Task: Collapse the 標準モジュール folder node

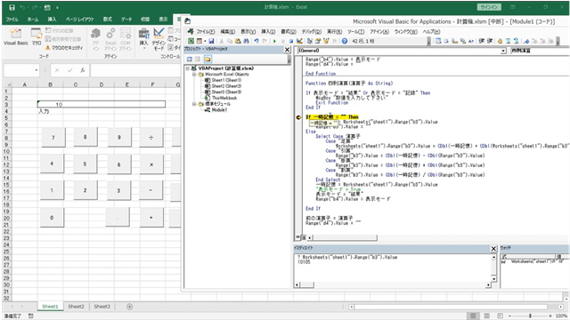Action: tap(194, 104)
